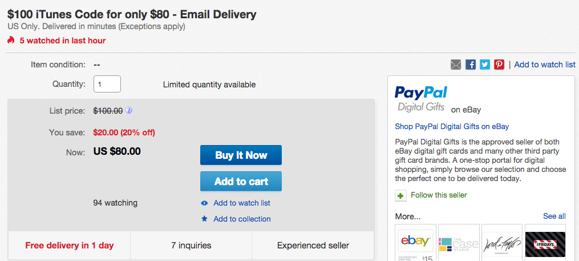Click top-right Add to watch list link
Screen dimensions: 579x261
544,65
